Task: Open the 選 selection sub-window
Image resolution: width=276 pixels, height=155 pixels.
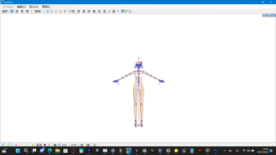Action: [x=84, y=11]
